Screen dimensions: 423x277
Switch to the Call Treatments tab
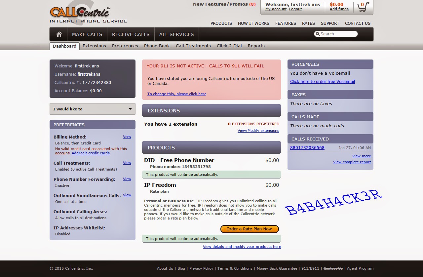click(193, 46)
